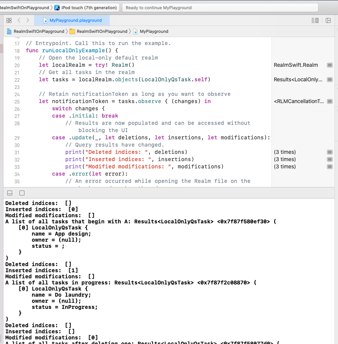The width and height of the screenshot is (338, 344).
Task: Open the tab overview grid icon
Action: pyautogui.click(x=9, y=20)
